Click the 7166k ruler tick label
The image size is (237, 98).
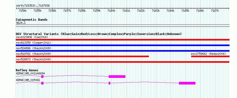200,11
